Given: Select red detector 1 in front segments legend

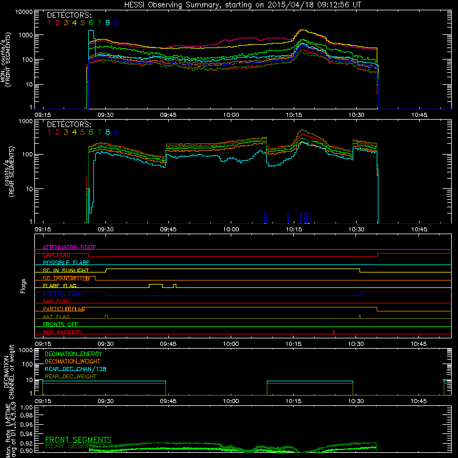Looking at the screenshot, I should (49, 23).
